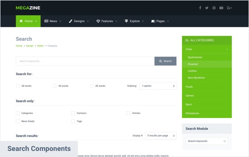249x157 pixels.
Task: Click the gray Search button
Action: 165,61
